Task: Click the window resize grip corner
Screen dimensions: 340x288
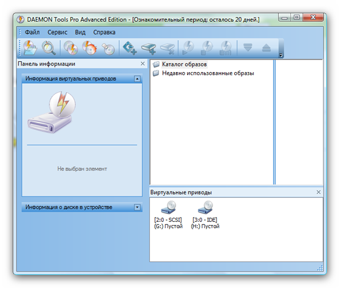Action: point(320,268)
